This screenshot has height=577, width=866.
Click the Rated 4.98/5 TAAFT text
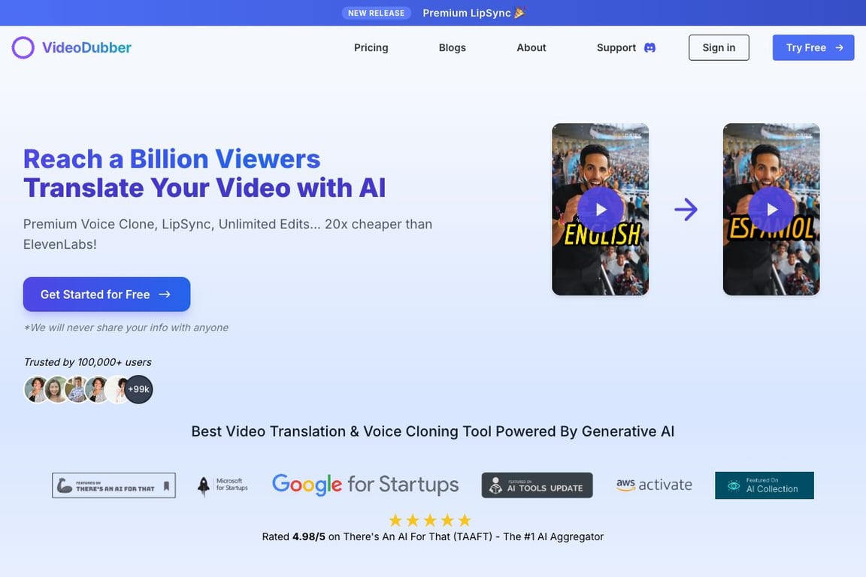[x=433, y=536]
